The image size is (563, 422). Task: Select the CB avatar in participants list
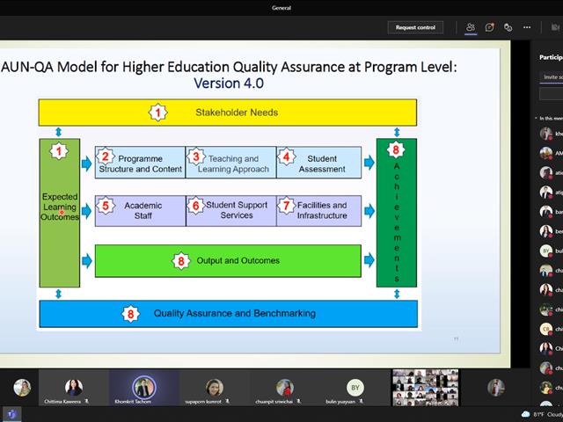click(x=546, y=329)
